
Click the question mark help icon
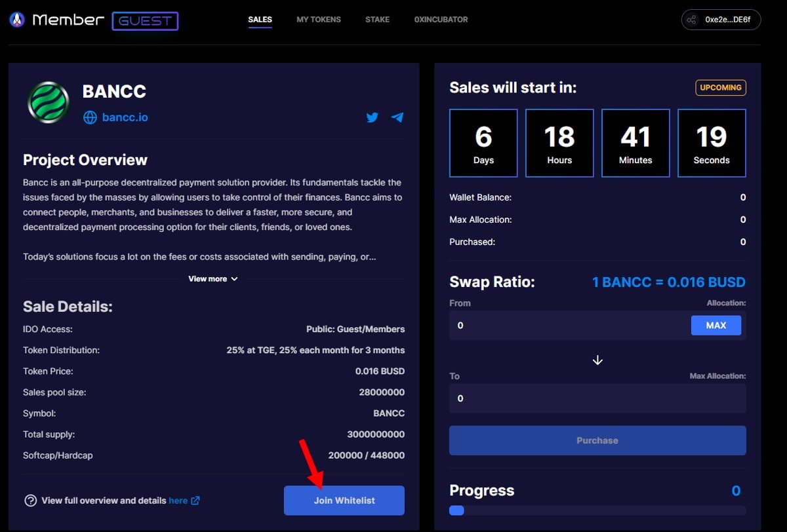pyautogui.click(x=30, y=501)
